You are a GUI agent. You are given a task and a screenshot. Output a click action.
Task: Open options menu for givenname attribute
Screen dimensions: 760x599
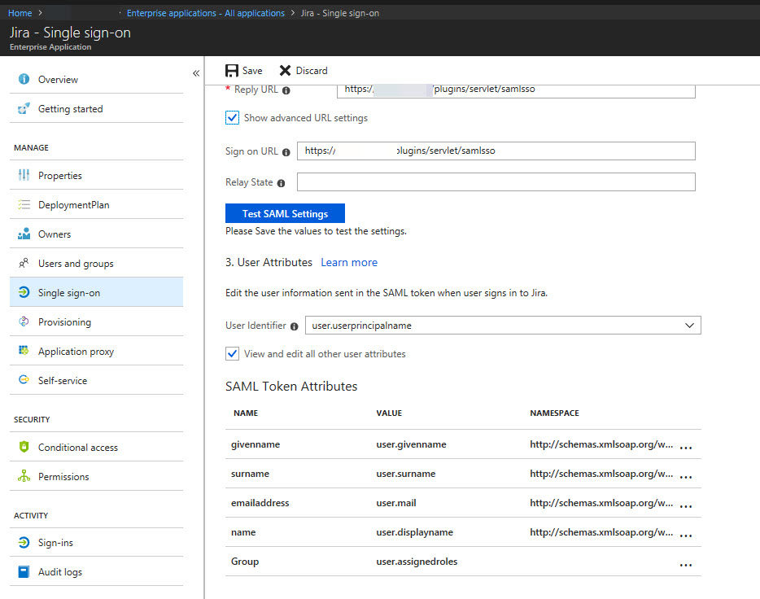point(686,448)
